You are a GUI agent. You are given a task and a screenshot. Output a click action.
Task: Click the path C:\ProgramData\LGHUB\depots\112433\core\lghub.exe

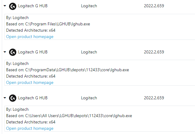[77, 70]
